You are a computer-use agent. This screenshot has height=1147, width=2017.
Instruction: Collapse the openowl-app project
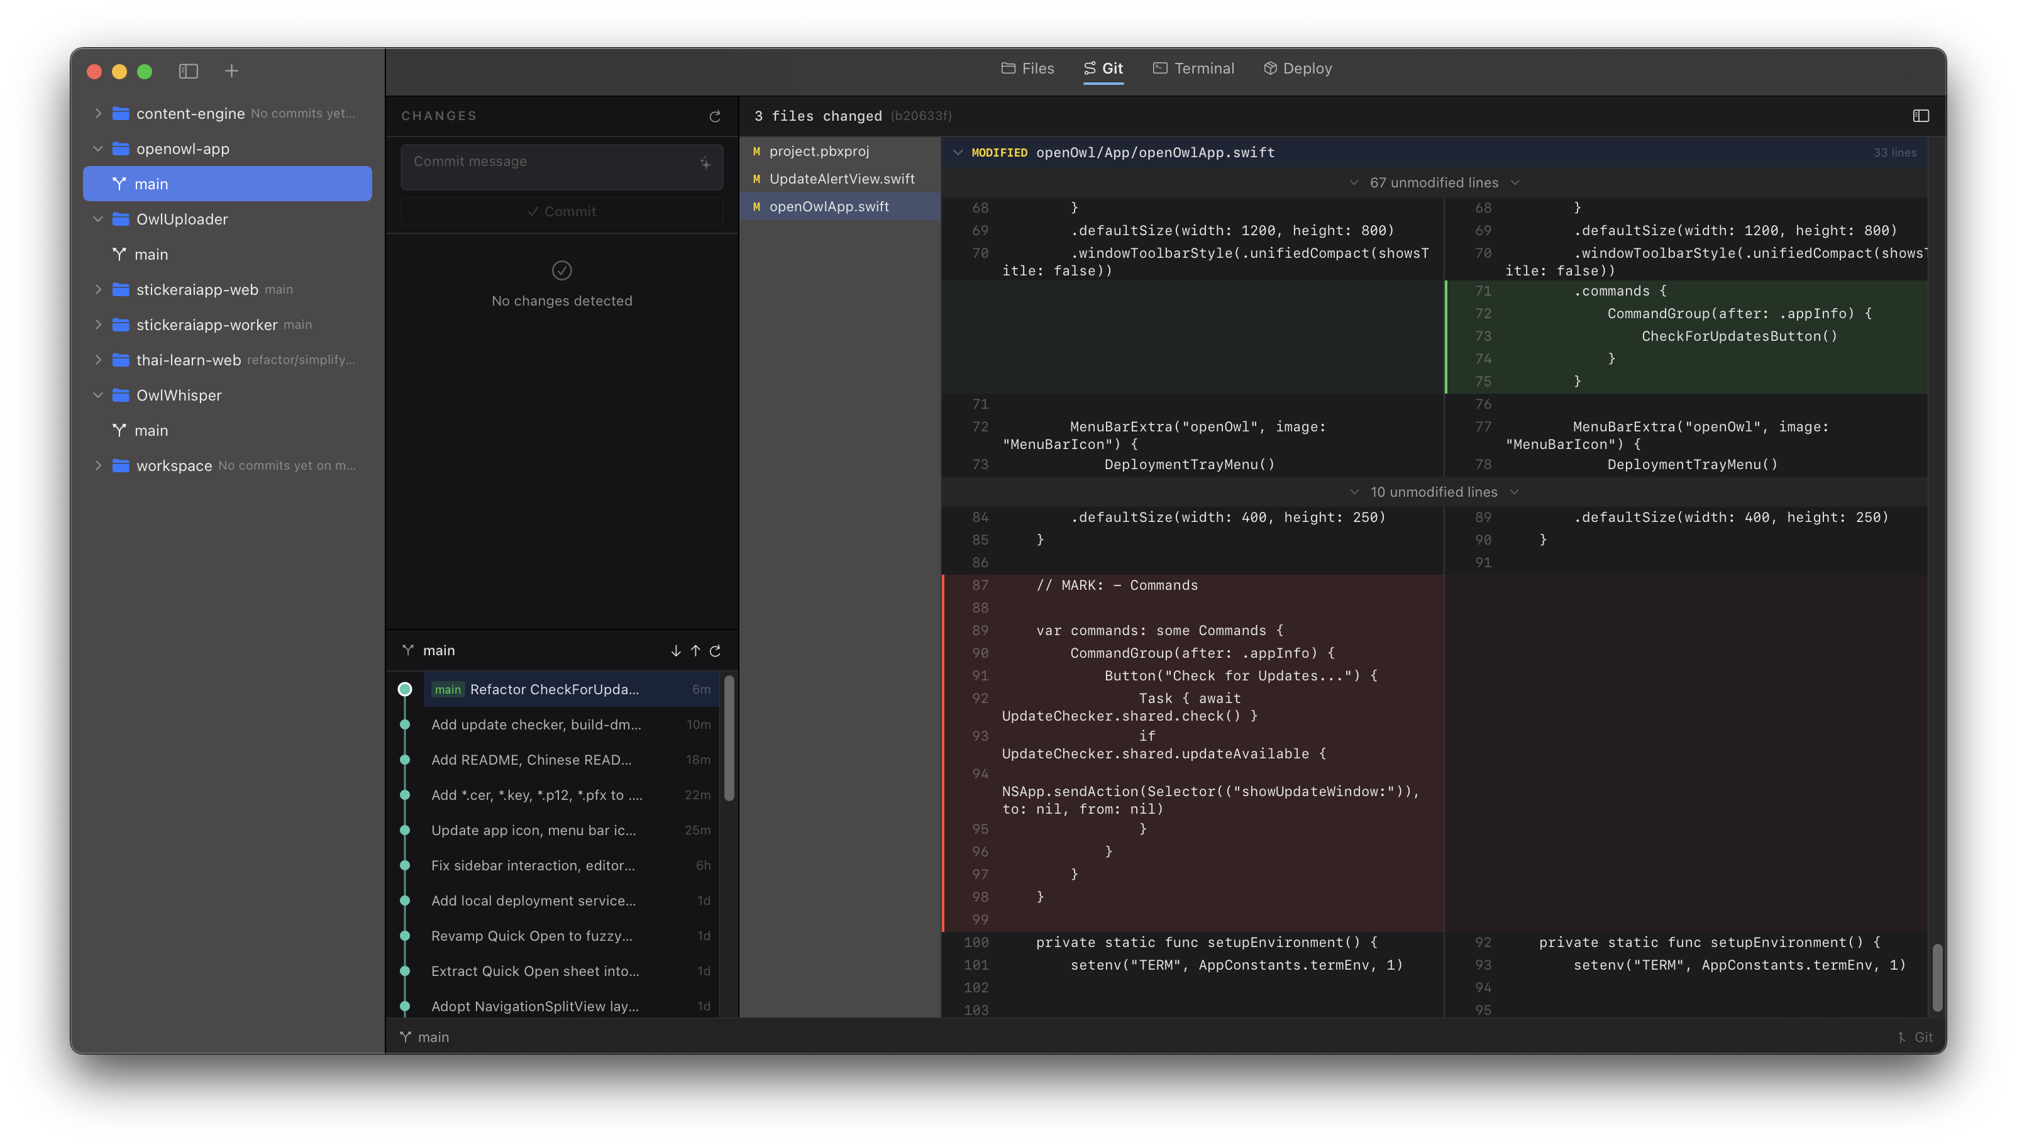97,149
